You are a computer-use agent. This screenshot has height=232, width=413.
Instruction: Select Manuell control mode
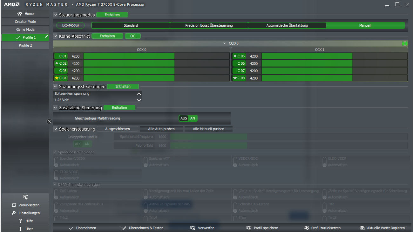pos(365,25)
